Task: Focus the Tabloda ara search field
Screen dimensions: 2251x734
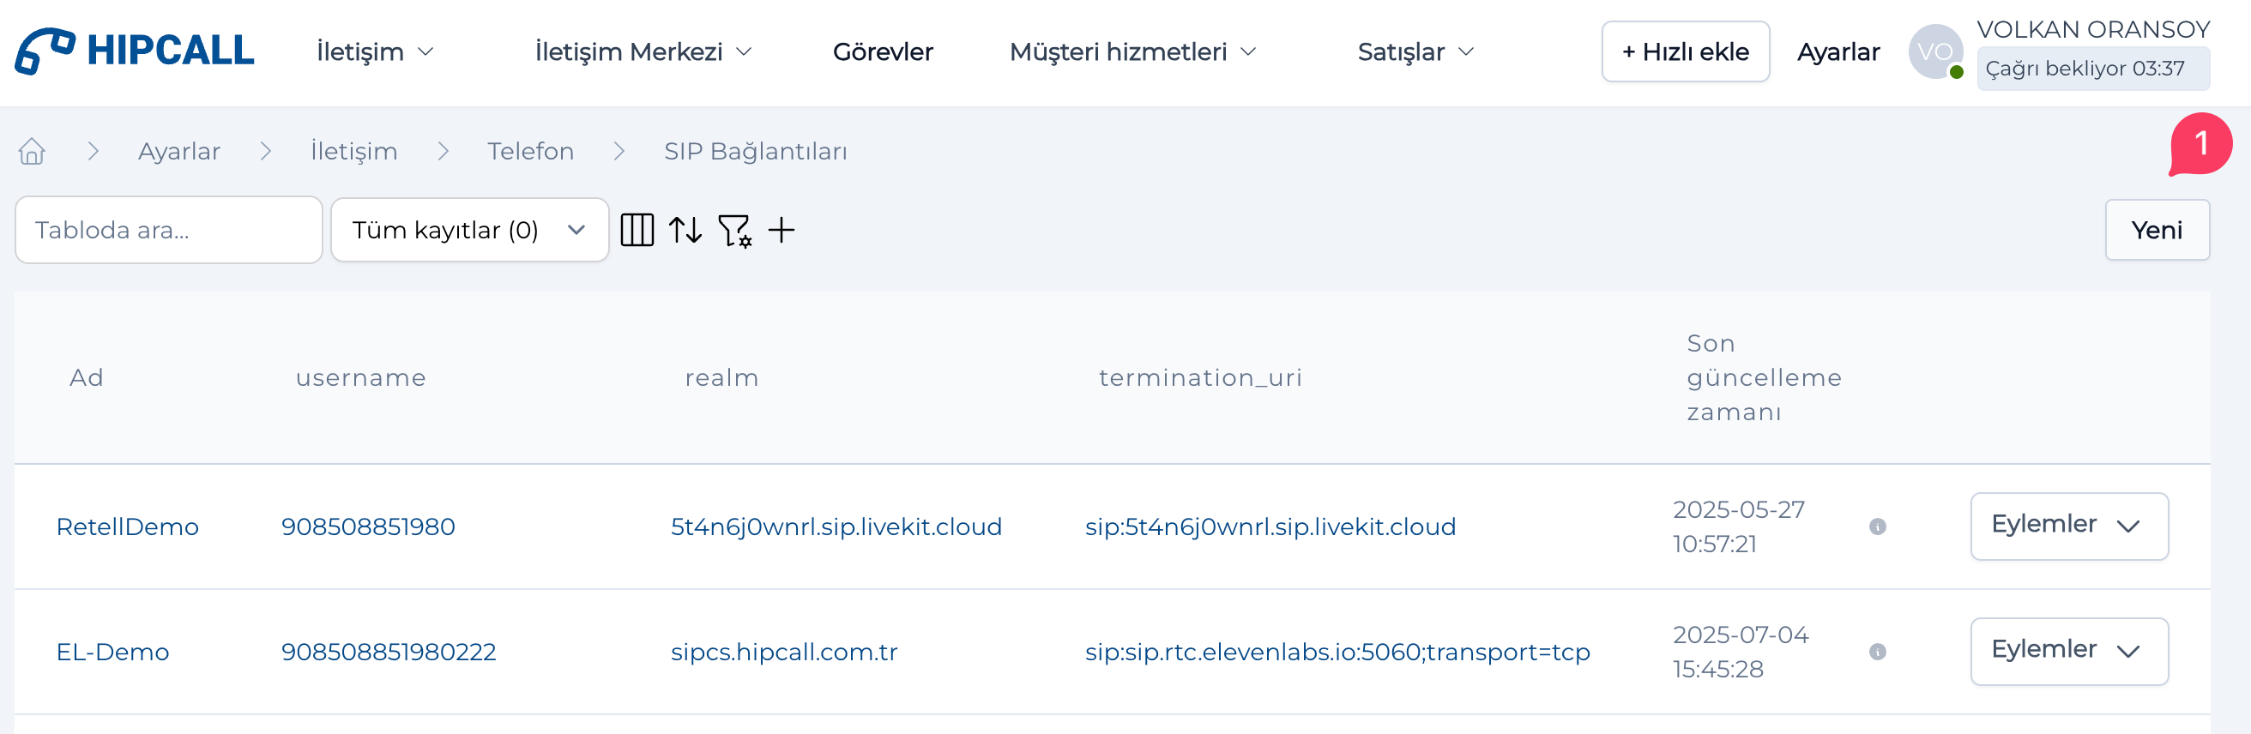Action: 169,230
